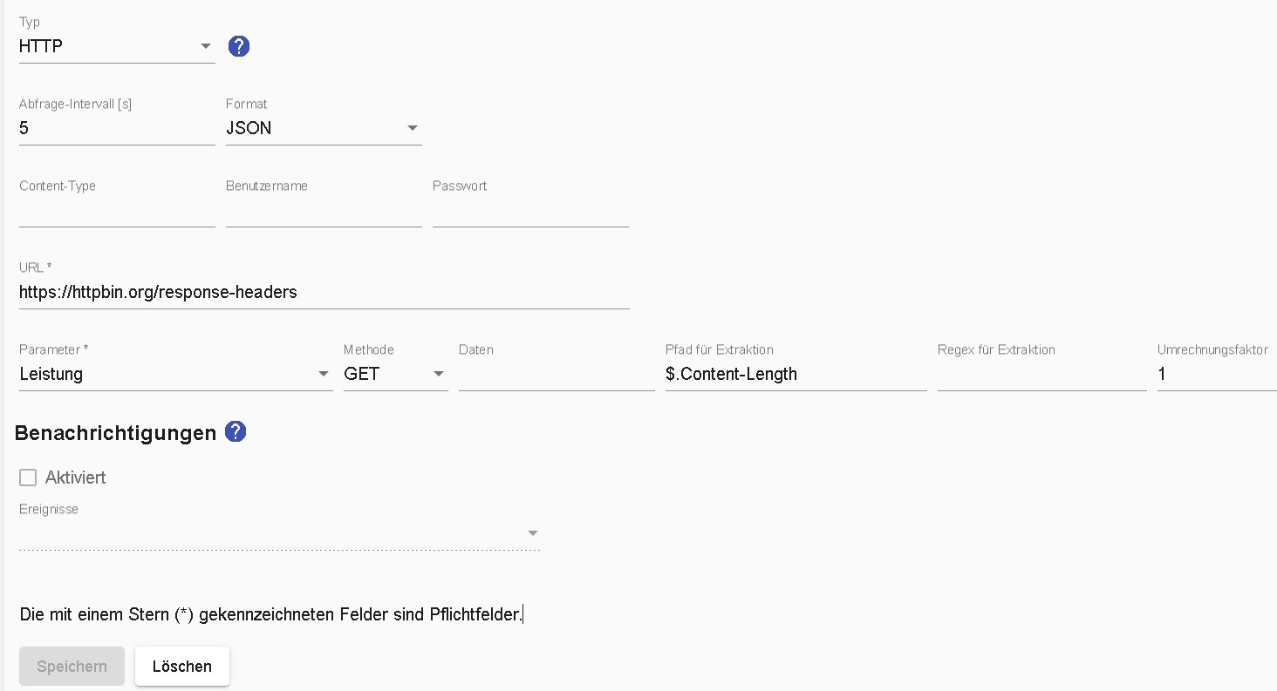Image resolution: width=1277 pixels, height=691 pixels.
Task: Focus the Abfrage-Intervall field
Action: pyautogui.click(x=117, y=128)
